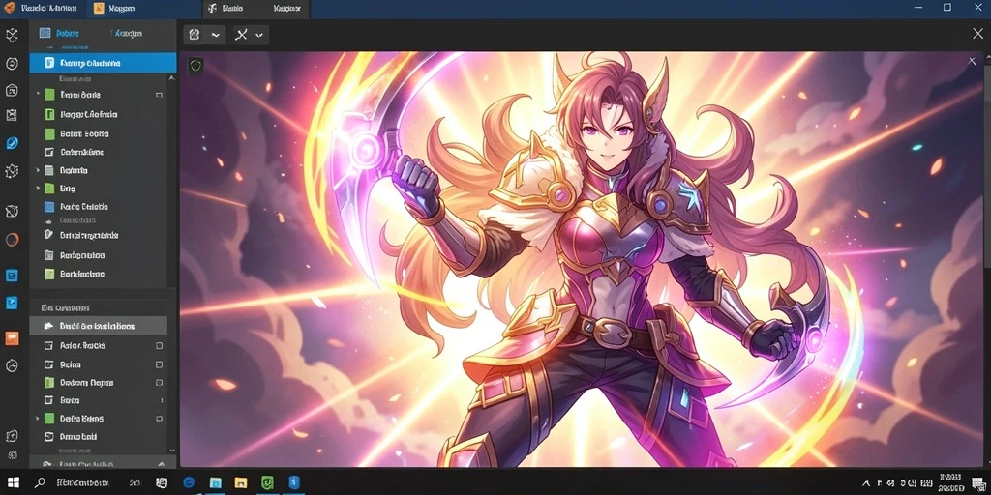Image resolution: width=991 pixels, height=495 pixels.
Task: Open the Windows Start button
Action: [x=13, y=482]
